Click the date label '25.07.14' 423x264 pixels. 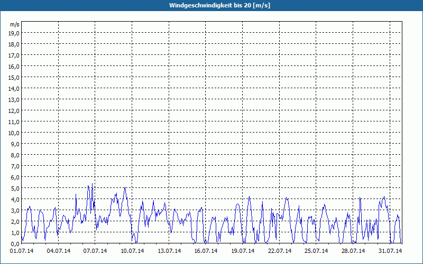click(x=316, y=251)
